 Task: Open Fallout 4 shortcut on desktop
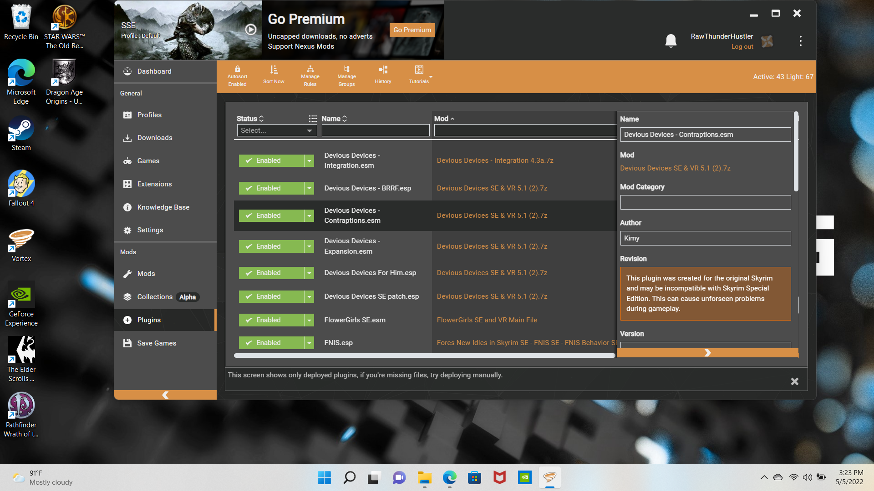tap(21, 188)
